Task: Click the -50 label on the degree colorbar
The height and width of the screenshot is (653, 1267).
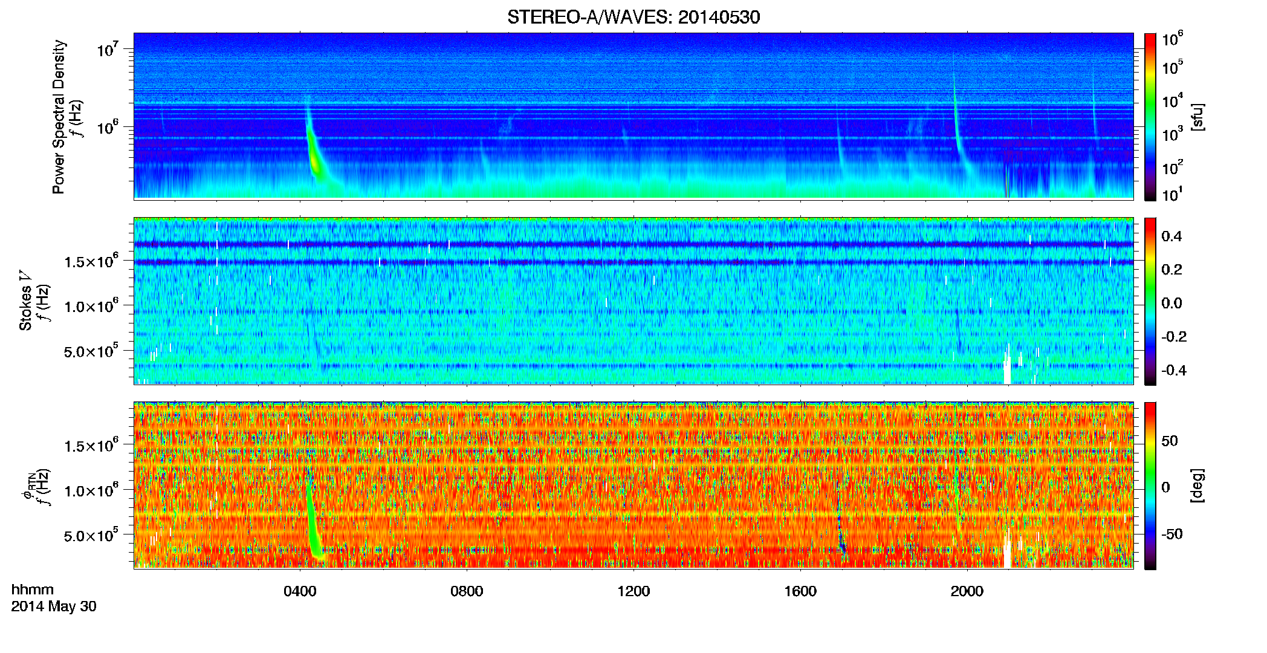Action: point(1173,534)
